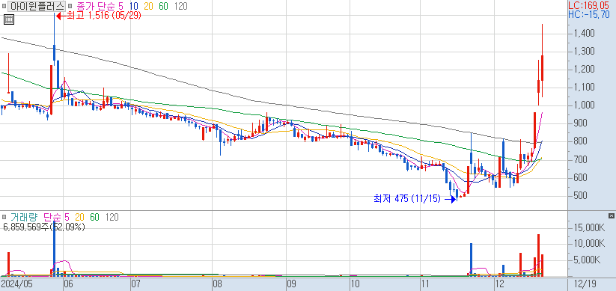Click the 6,859,569주(52,09%) volume value
Screen dimensions: 616x291
point(44,227)
